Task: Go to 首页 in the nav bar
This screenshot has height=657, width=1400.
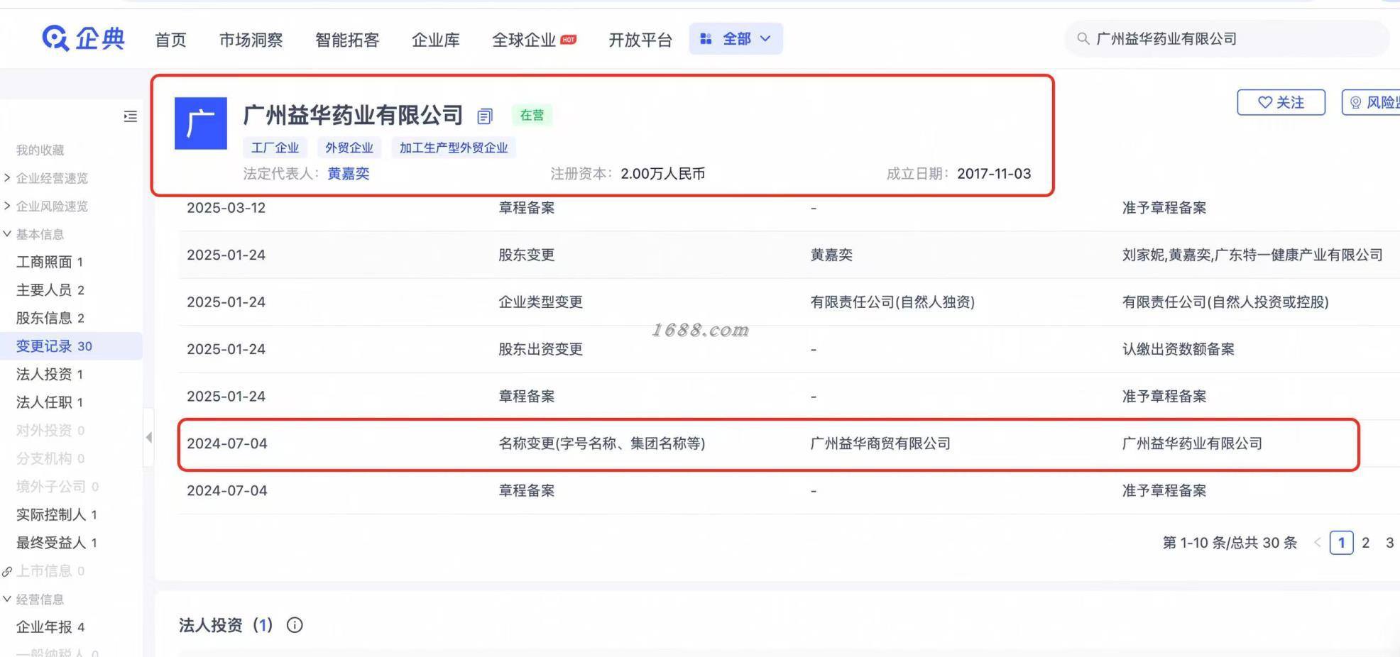Action: (x=170, y=40)
